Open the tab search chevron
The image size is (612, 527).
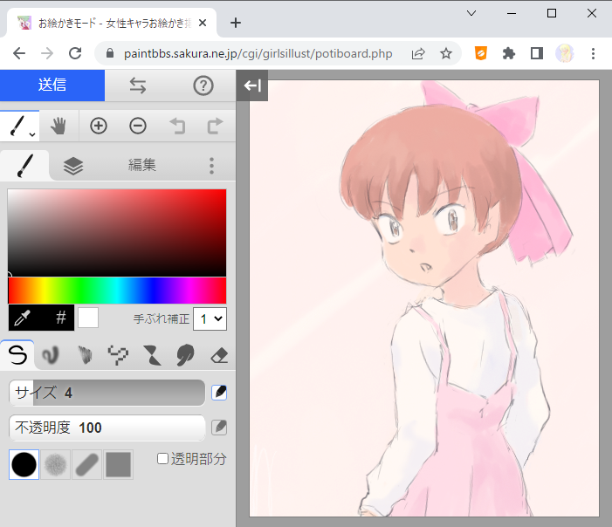[x=471, y=13]
